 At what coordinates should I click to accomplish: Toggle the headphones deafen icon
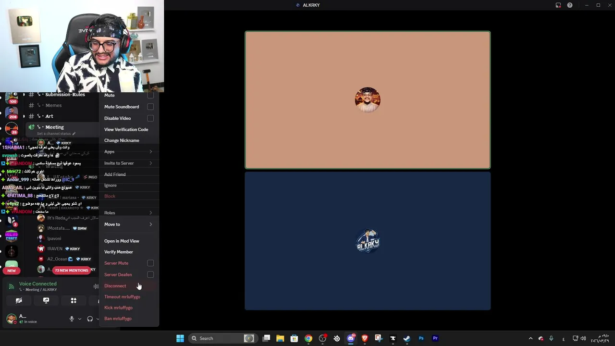[x=90, y=319]
